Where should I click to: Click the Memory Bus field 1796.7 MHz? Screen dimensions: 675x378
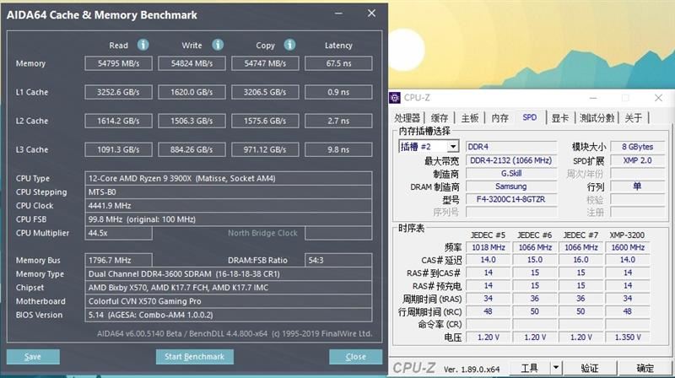(x=118, y=260)
